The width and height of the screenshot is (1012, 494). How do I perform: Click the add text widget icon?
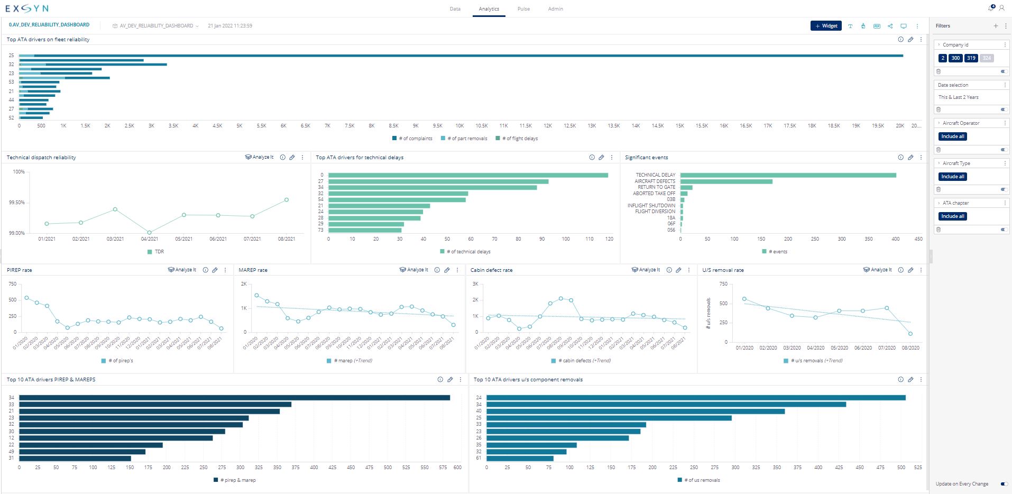point(850,26)
